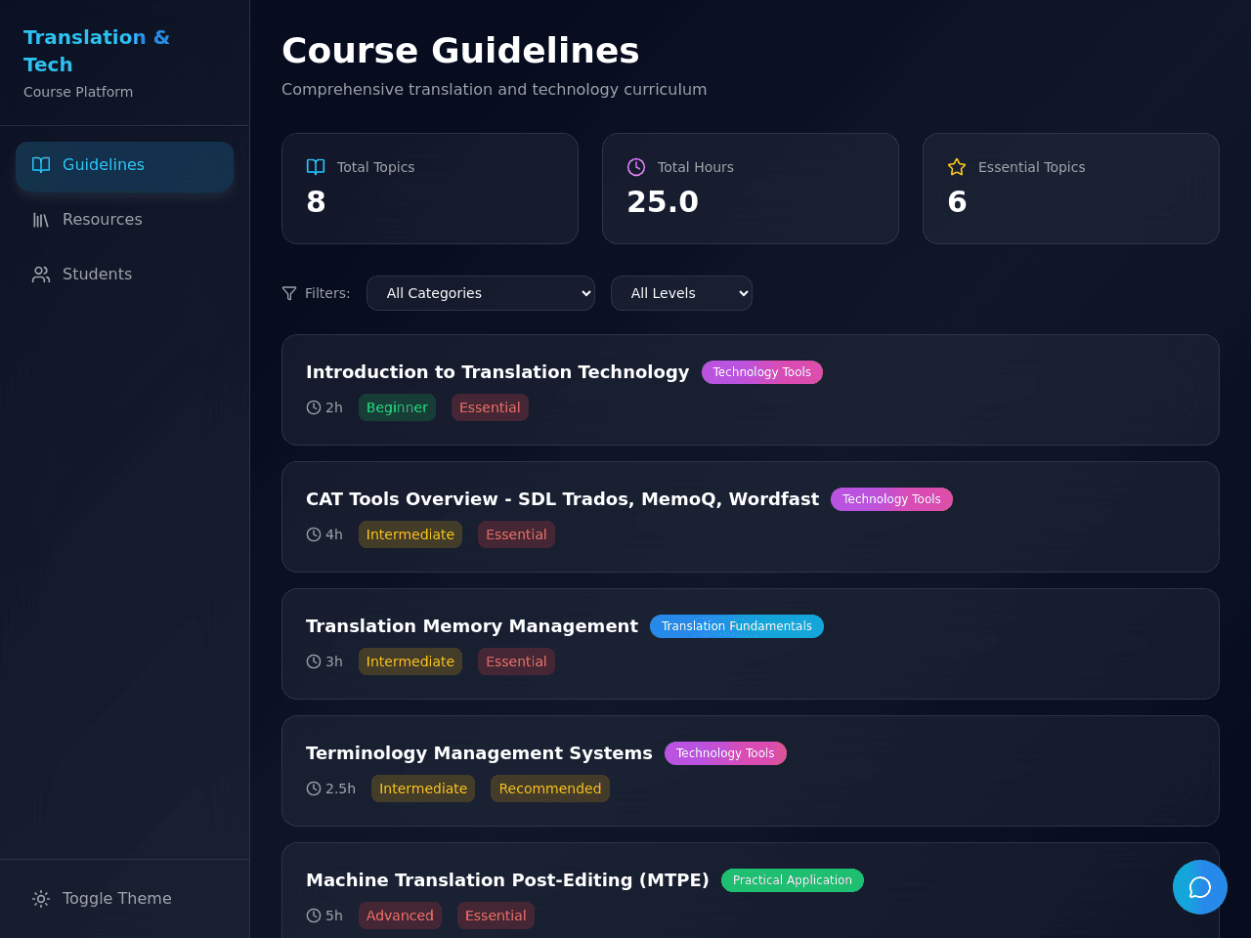
Task: Click the Total Hours clock icon
Action: pos(636,167)
